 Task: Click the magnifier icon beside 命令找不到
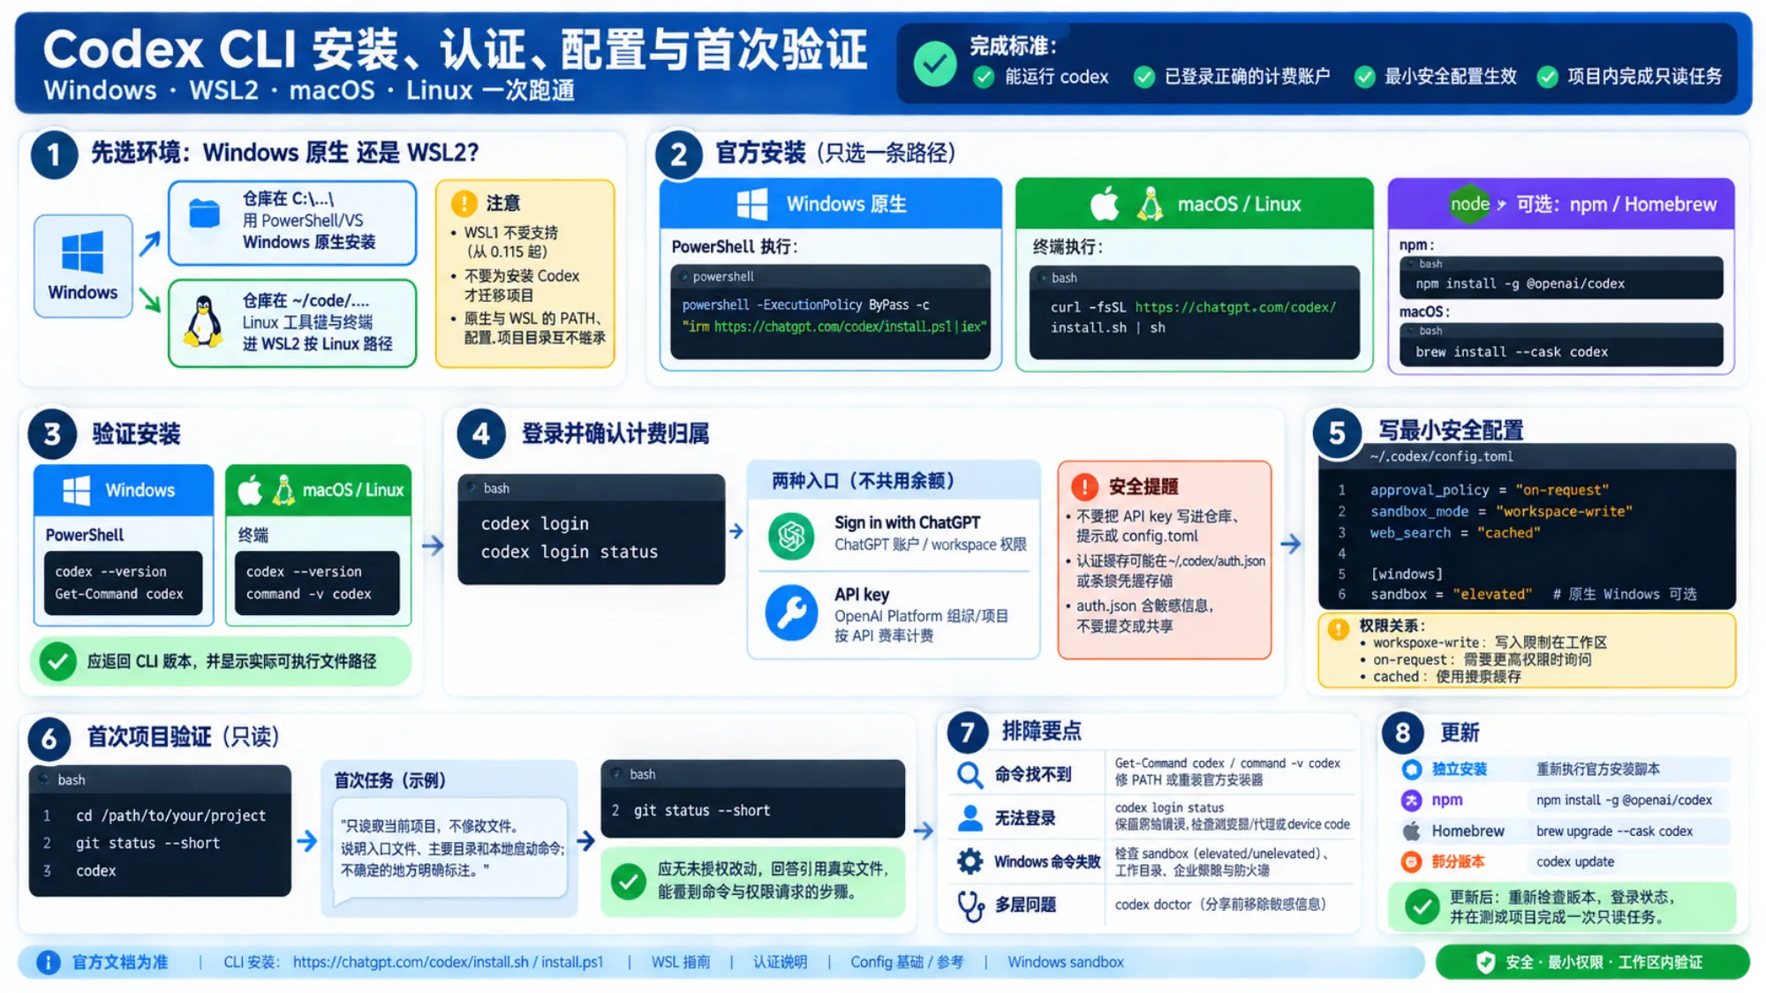pyautogui.click(x=970, y=775)
